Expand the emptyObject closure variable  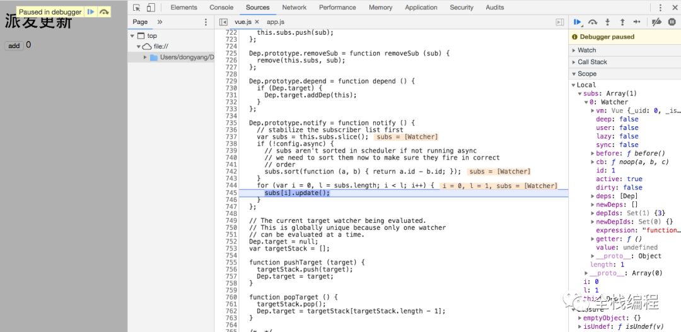tap(580, 318)
